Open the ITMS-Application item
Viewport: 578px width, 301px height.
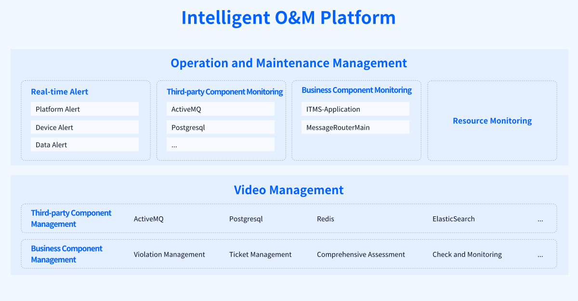pyautogui.click(x=355, y=109)
